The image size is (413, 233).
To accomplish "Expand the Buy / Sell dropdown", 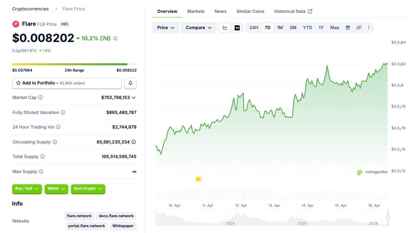I will click(x=27, y=189).
